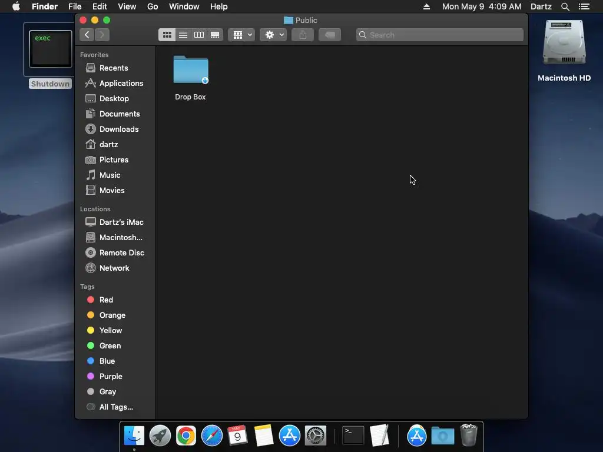The width and height of the screenshot is (603, 452).
Task: Launch Safari from the Dock
Action: tap(212, 436)
